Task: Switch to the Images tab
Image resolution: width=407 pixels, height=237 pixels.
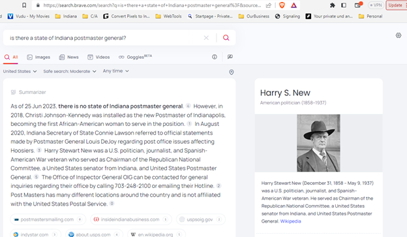Action: pos(38,57)
